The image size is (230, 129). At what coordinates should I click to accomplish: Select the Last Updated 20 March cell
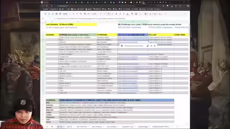tap(71, 24)
